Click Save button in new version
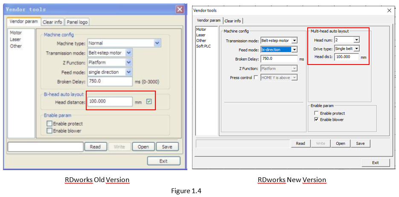This screenshot has height=197, width=399. (x=360, y=144)
